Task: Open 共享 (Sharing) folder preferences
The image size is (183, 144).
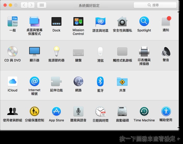Action: tap(122, 82)
